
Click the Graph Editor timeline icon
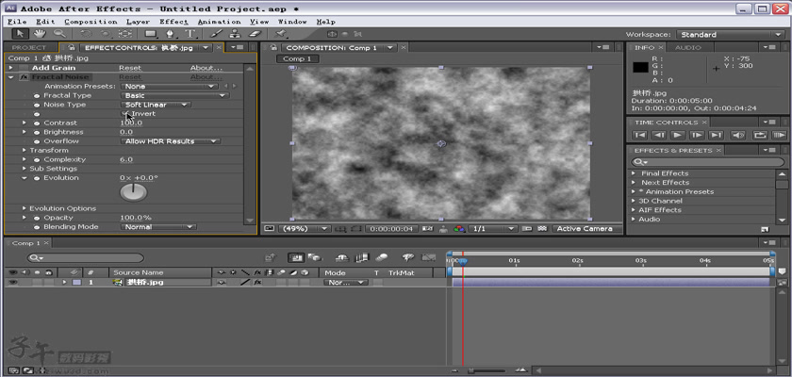coord(428,258)
